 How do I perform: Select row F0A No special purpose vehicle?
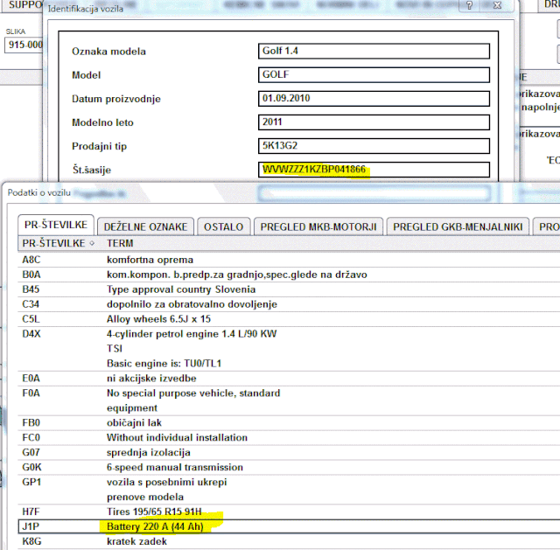point(289,400)
